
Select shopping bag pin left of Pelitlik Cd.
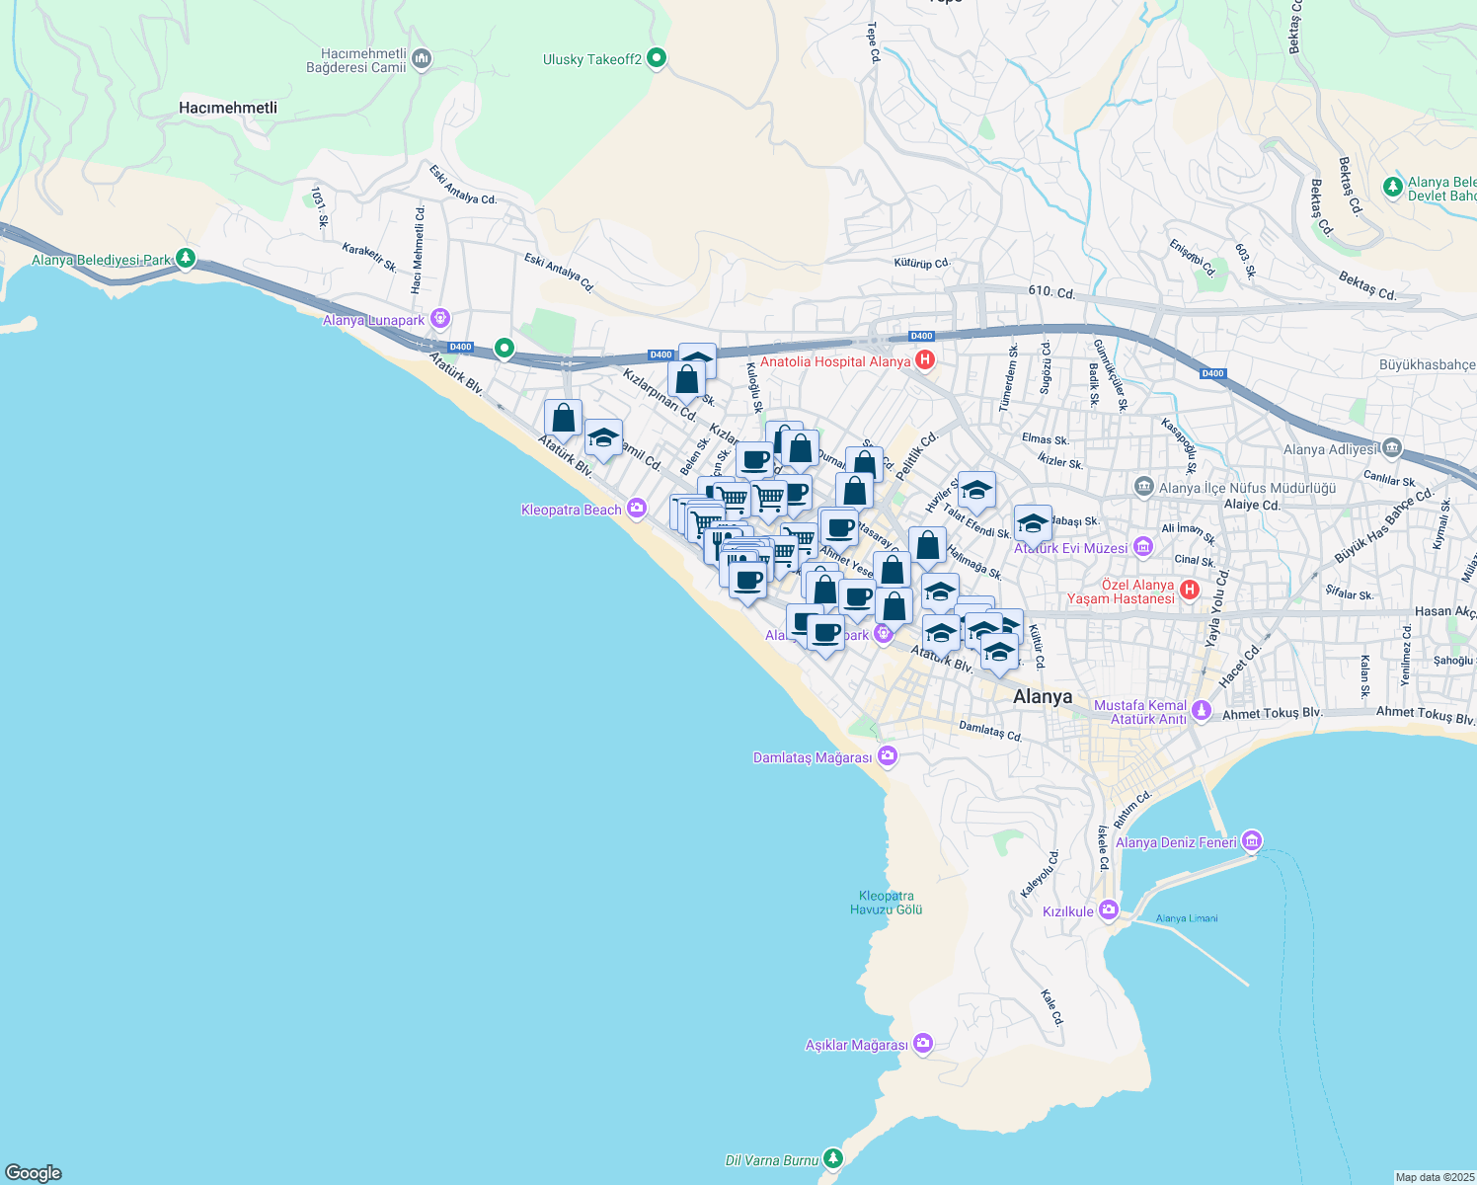point(864,467)
